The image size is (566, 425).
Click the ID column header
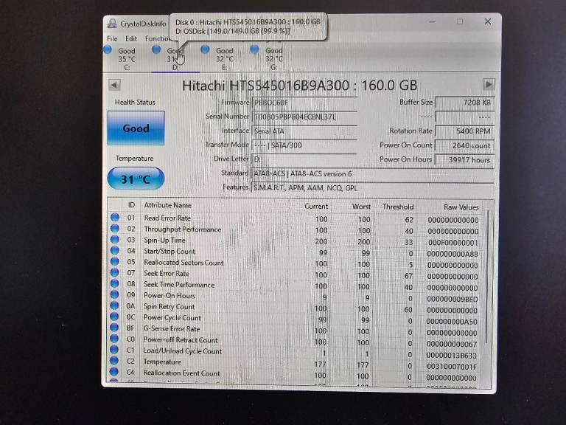131,205
